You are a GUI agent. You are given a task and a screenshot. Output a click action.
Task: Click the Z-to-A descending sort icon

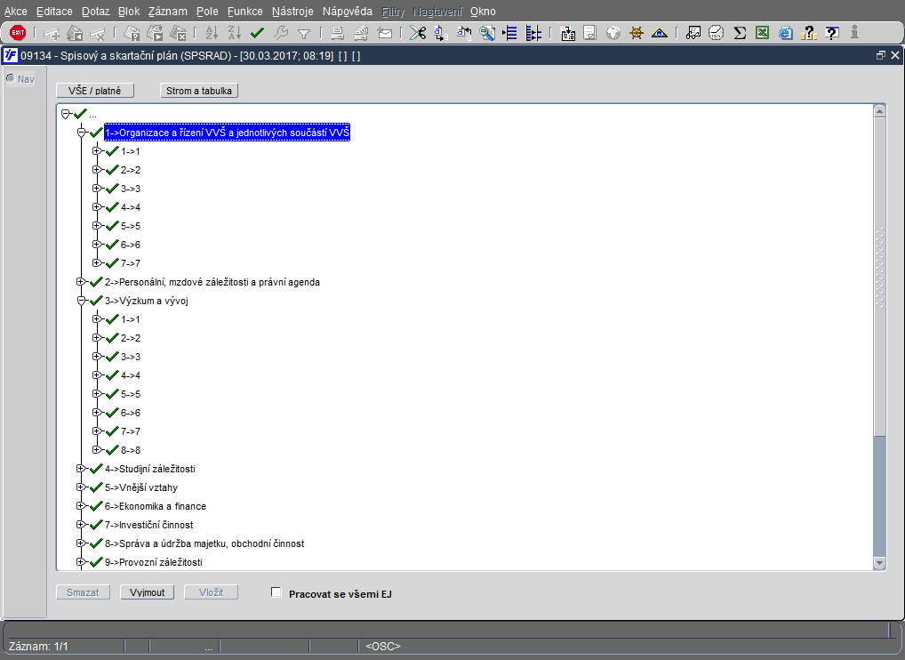(x=235, y=33)
